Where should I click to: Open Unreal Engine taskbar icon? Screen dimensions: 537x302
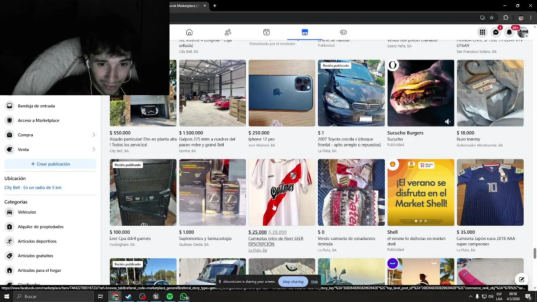156,297
